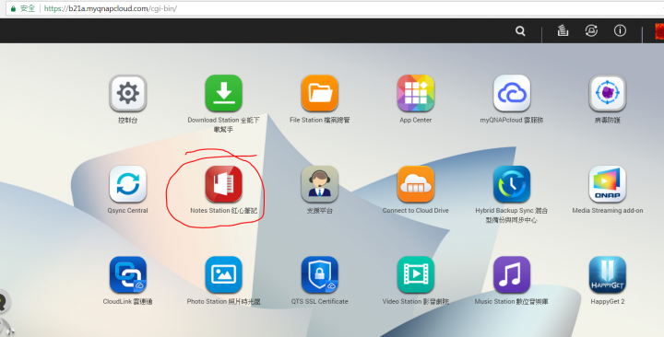Open the App Center icon

(x=415, y=93)
